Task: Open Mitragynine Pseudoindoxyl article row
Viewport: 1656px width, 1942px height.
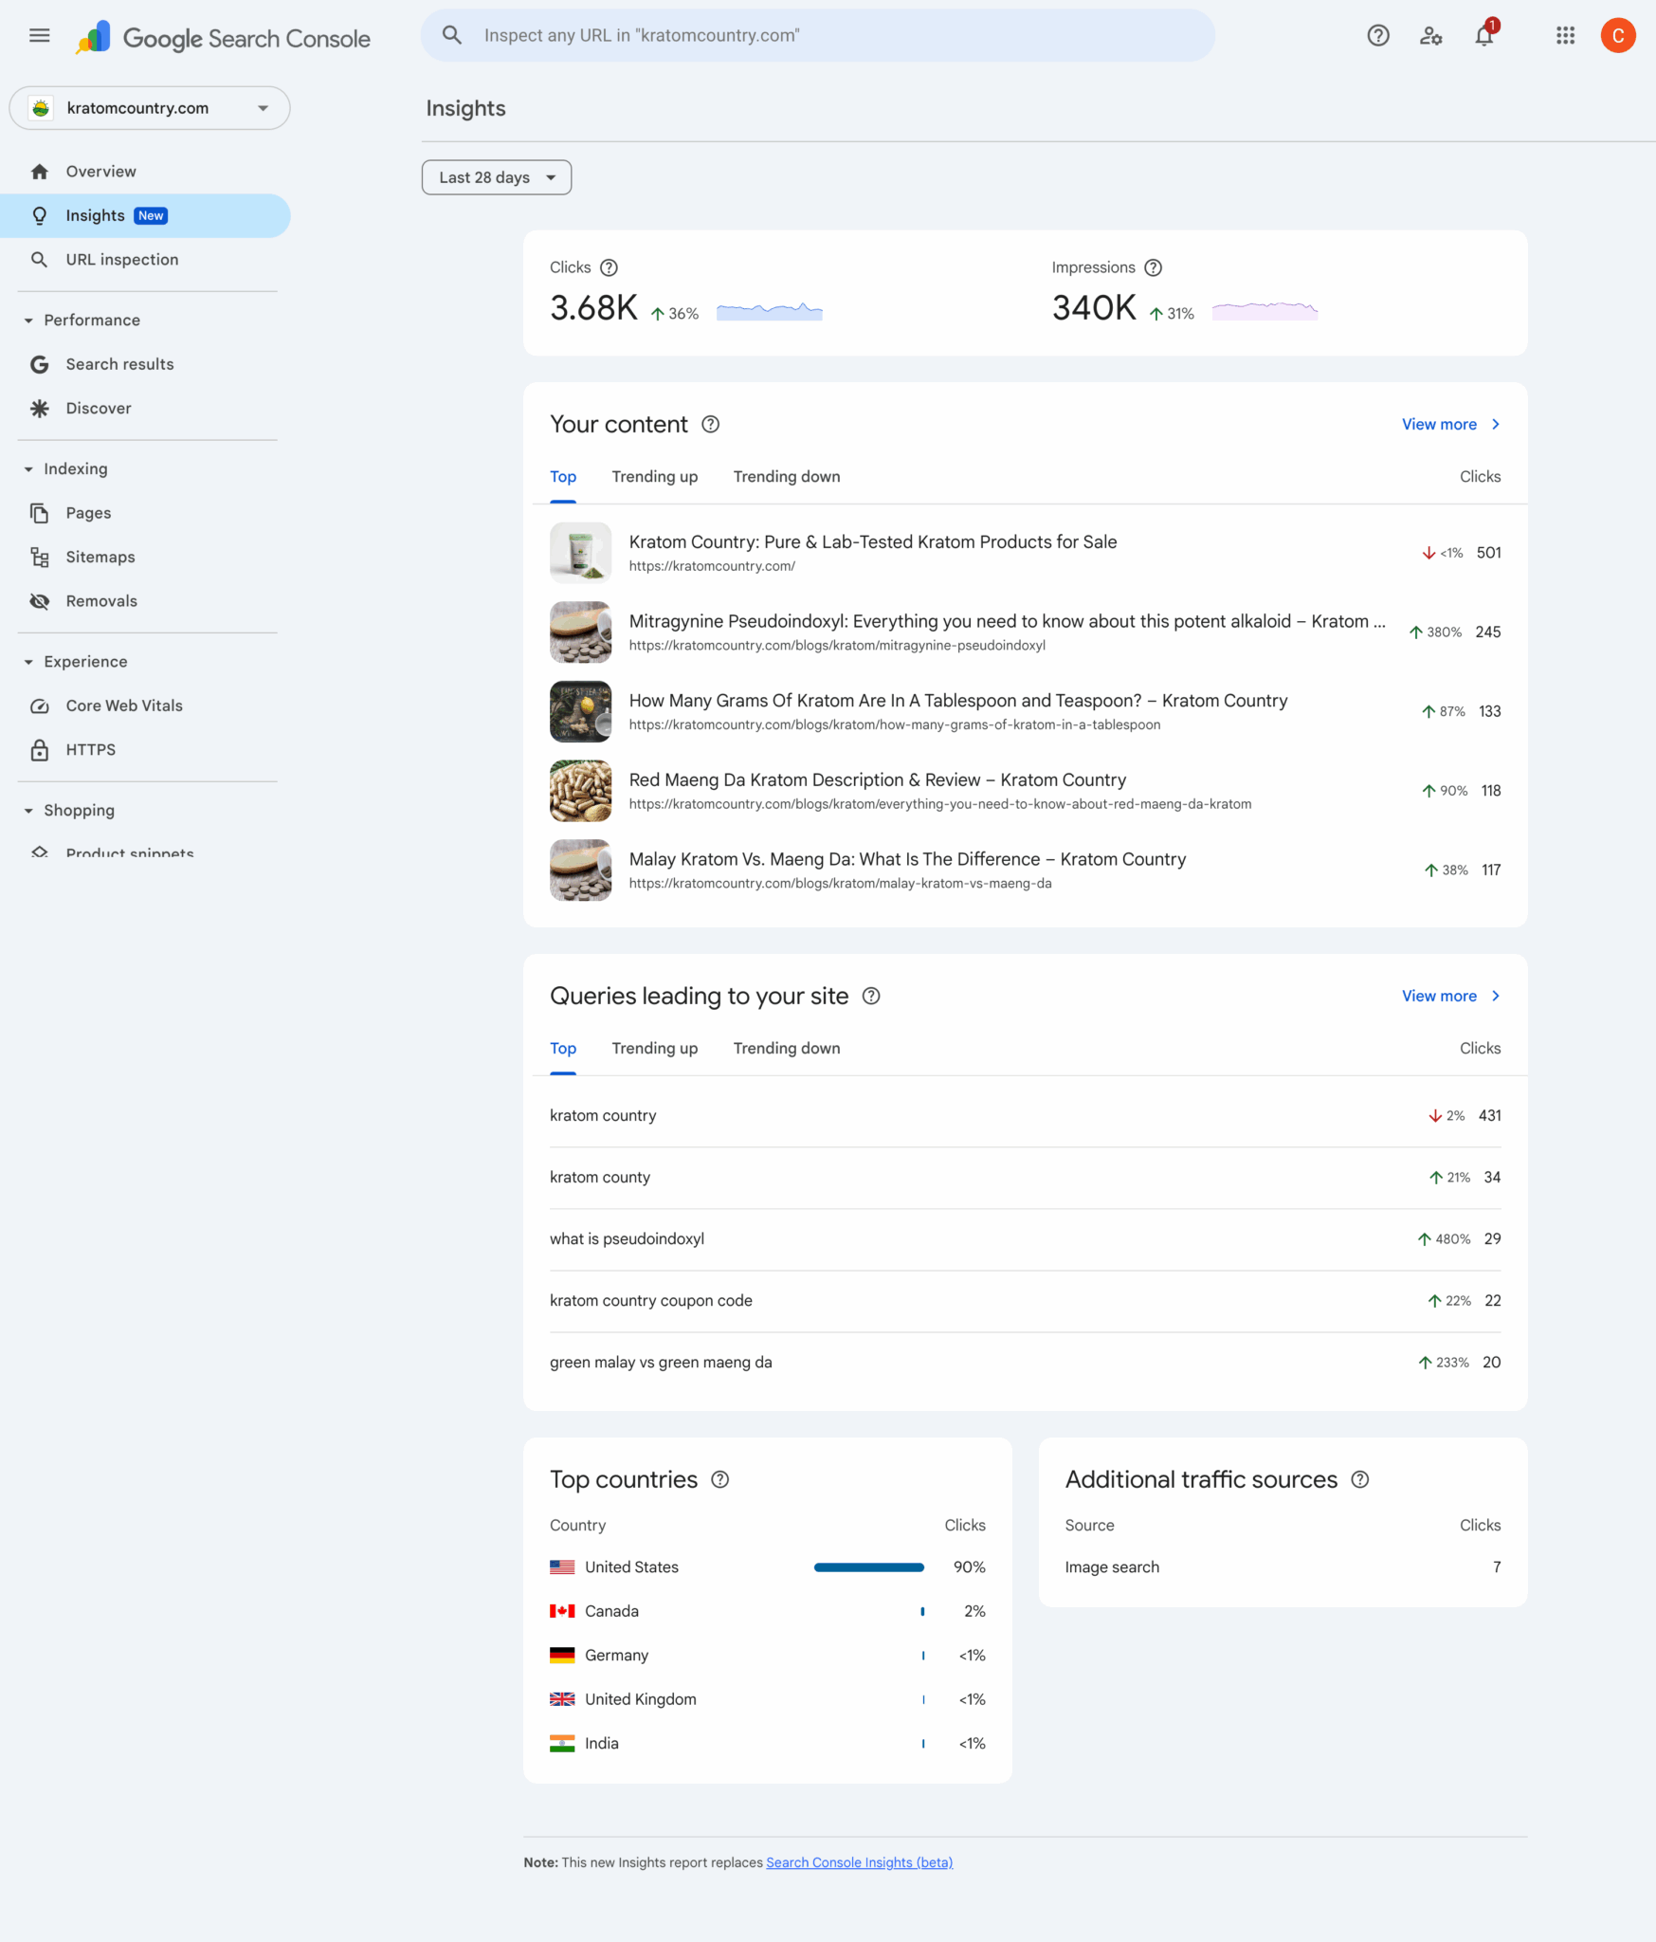Action: tap(1025, 632)
